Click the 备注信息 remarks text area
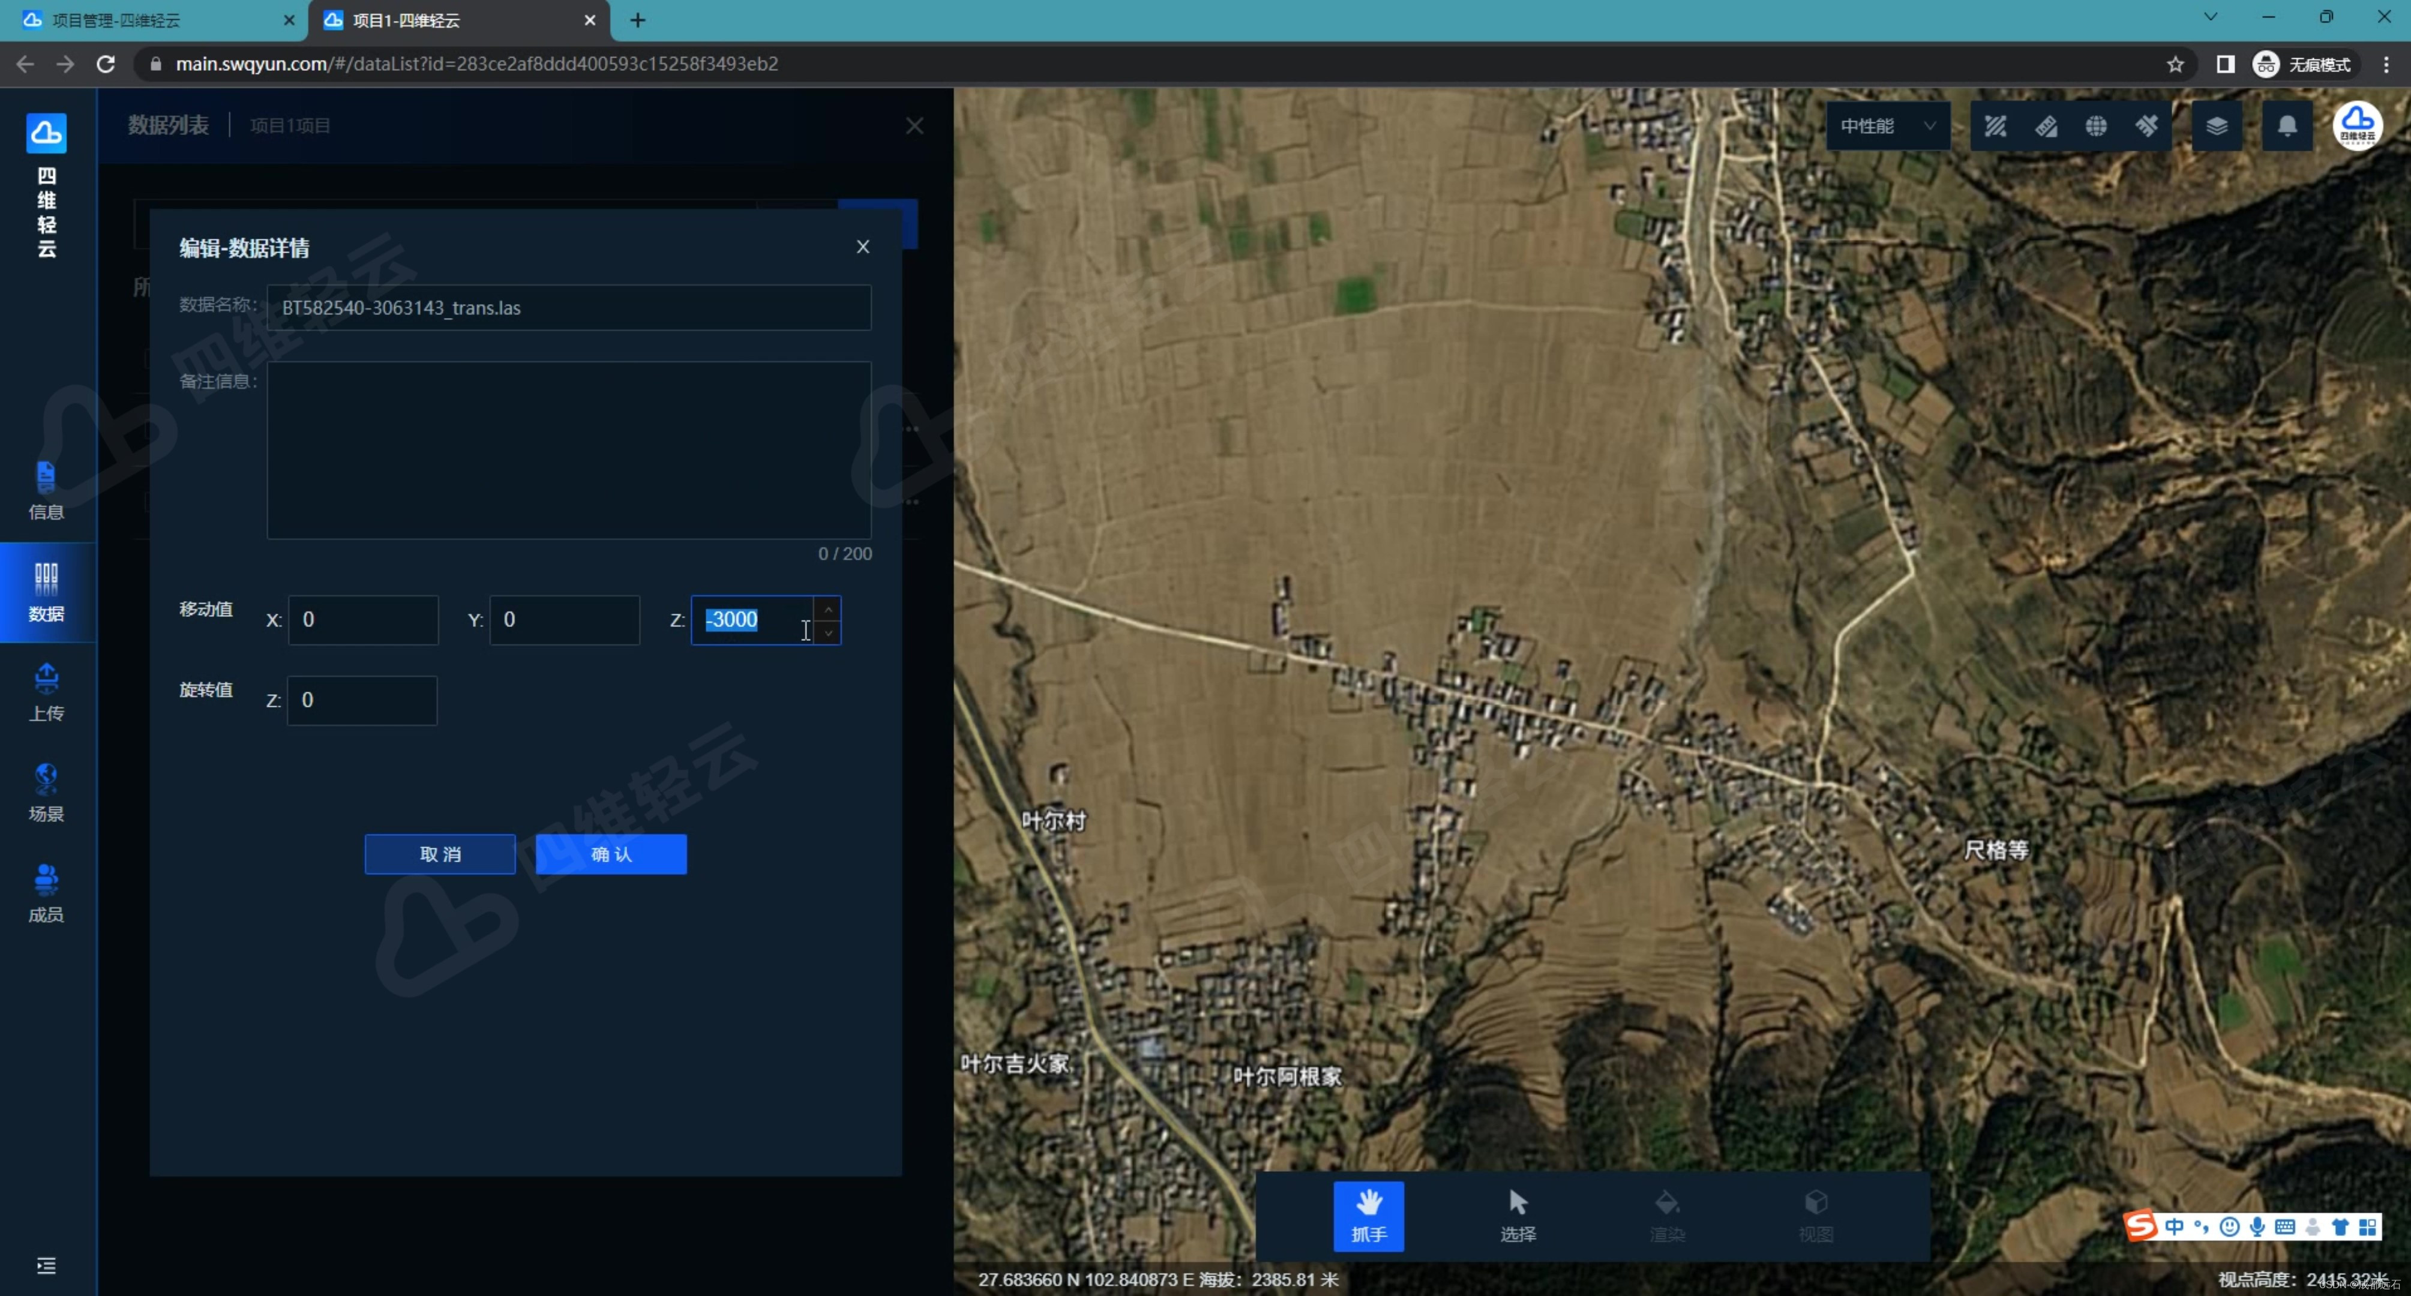This screenshot has height=1296, width=2411. [x=568, y=449]
